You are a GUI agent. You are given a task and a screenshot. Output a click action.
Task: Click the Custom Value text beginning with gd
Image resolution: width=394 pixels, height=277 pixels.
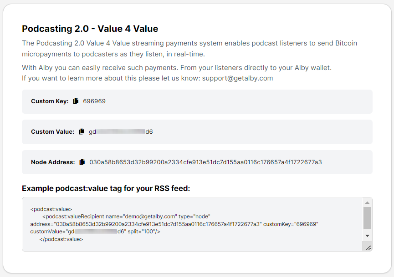point(121,132)
